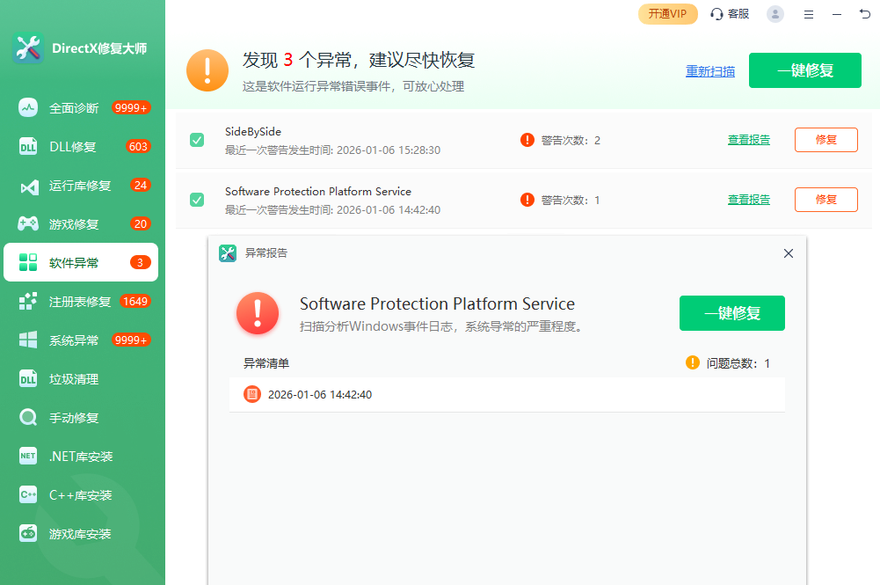Click 重新扫描 rescan link
880x585 pixels.
pos(710,71)
